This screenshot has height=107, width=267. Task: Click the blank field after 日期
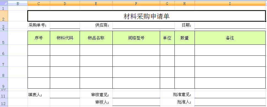230,25
